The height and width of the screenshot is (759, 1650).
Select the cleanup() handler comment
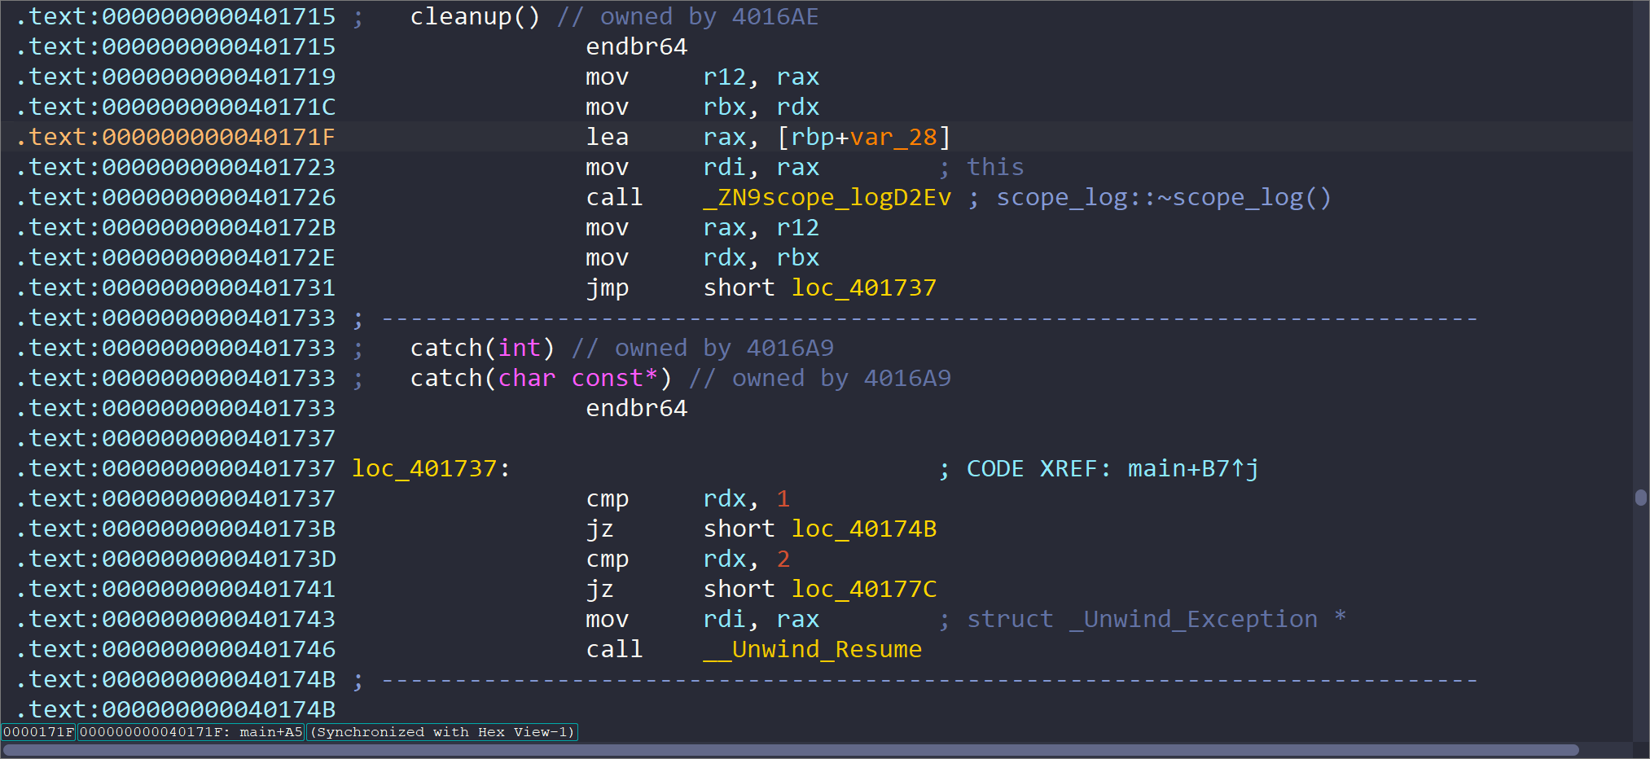[x=615, y=16]
